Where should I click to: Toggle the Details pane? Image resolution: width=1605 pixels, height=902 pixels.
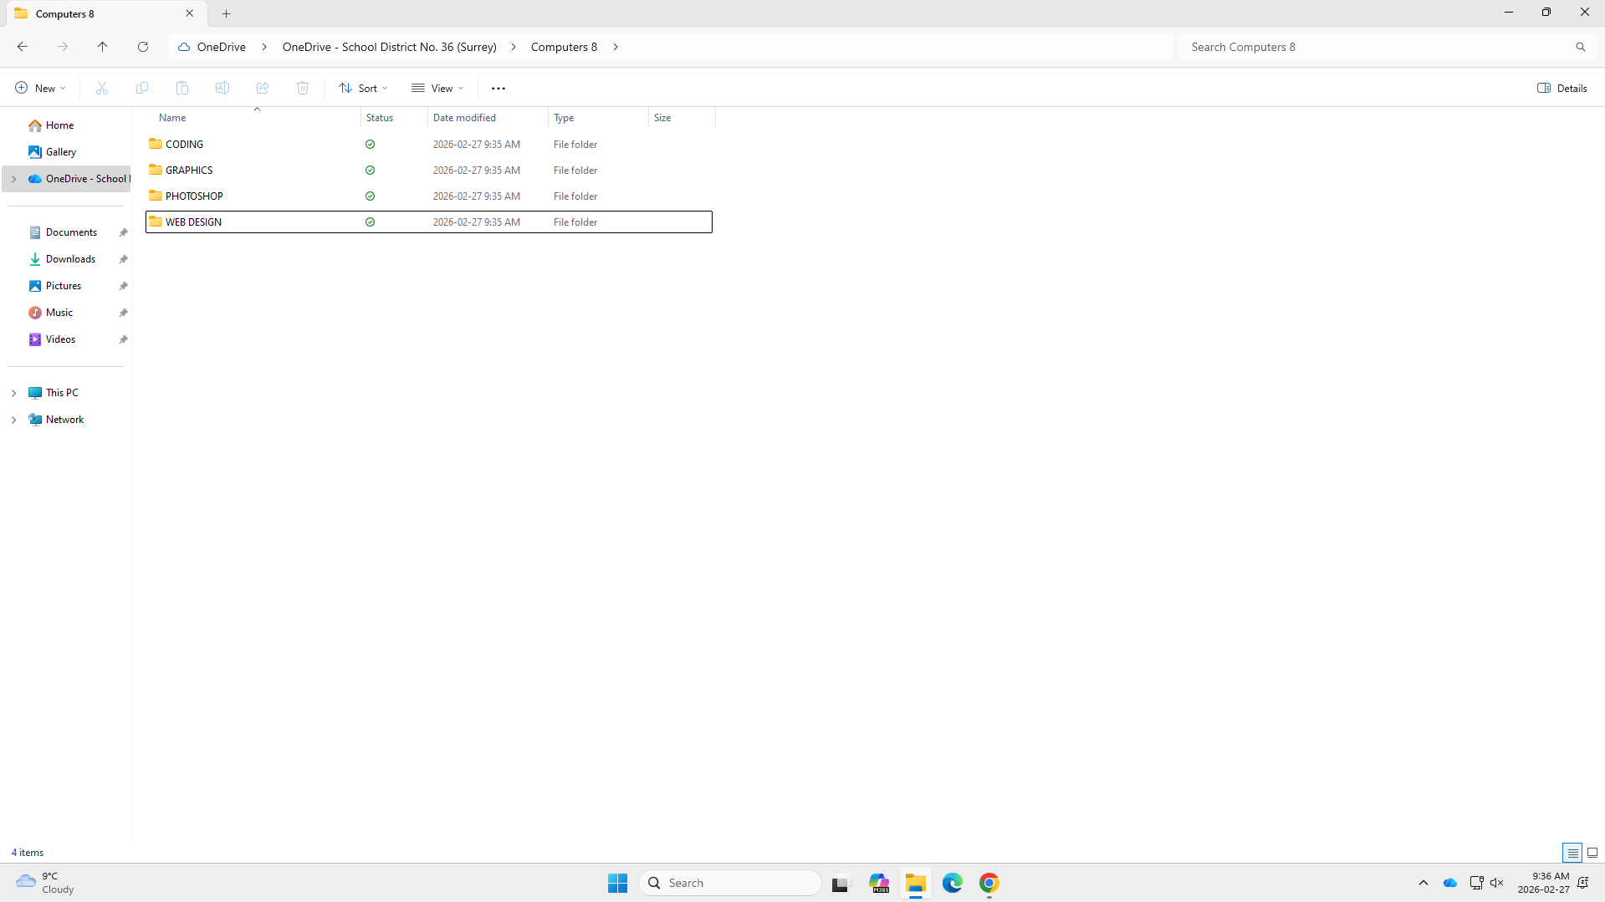tap(1562, 88)
